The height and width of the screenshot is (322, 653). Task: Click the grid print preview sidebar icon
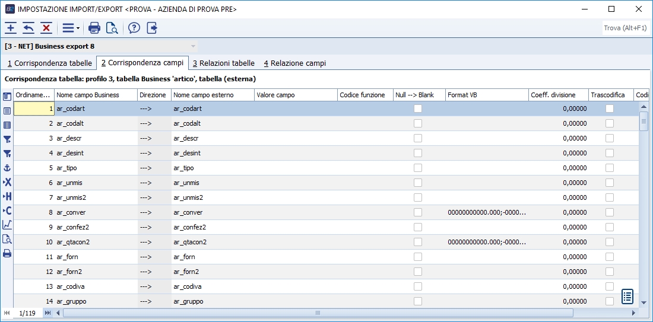click(7, 239)
